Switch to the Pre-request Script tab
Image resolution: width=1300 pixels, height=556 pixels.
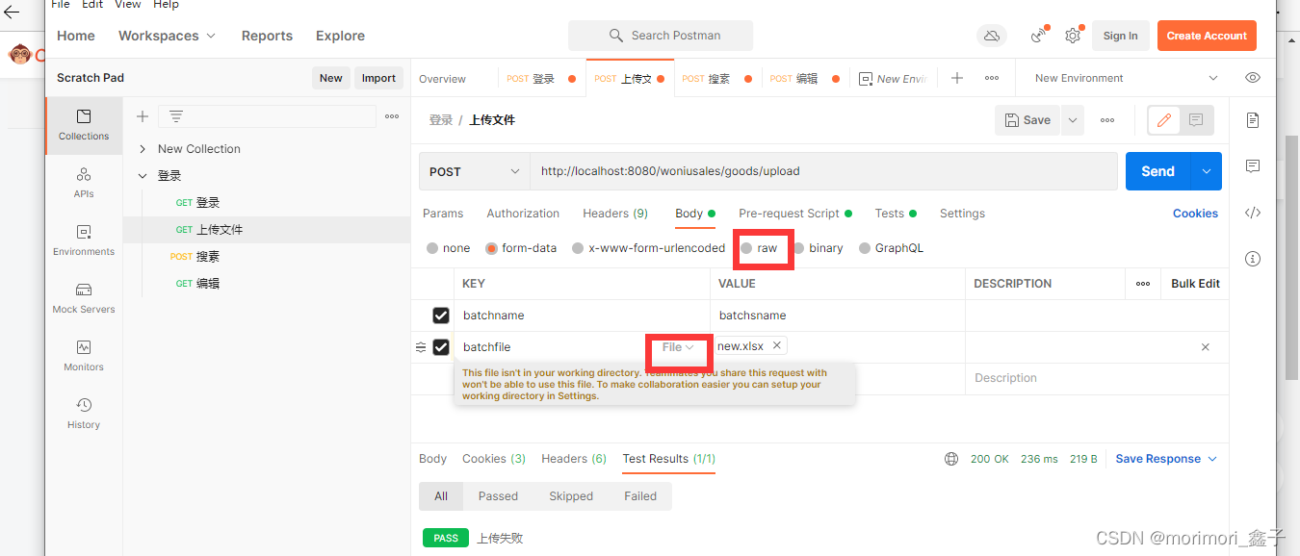coord(795,214)
